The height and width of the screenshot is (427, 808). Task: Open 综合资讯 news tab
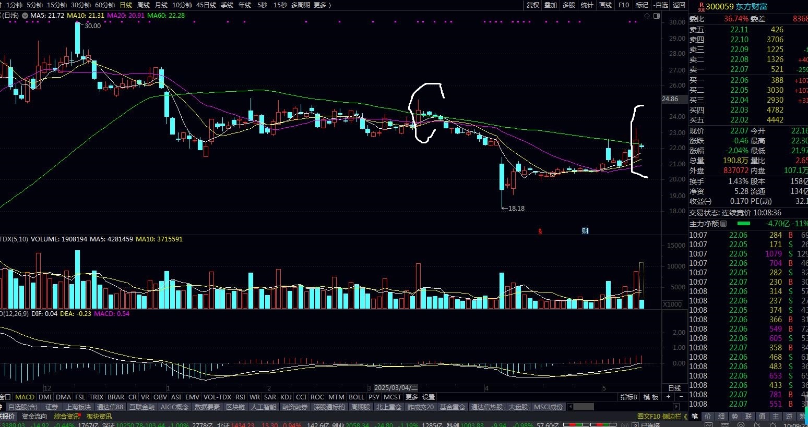pos(67,416)
